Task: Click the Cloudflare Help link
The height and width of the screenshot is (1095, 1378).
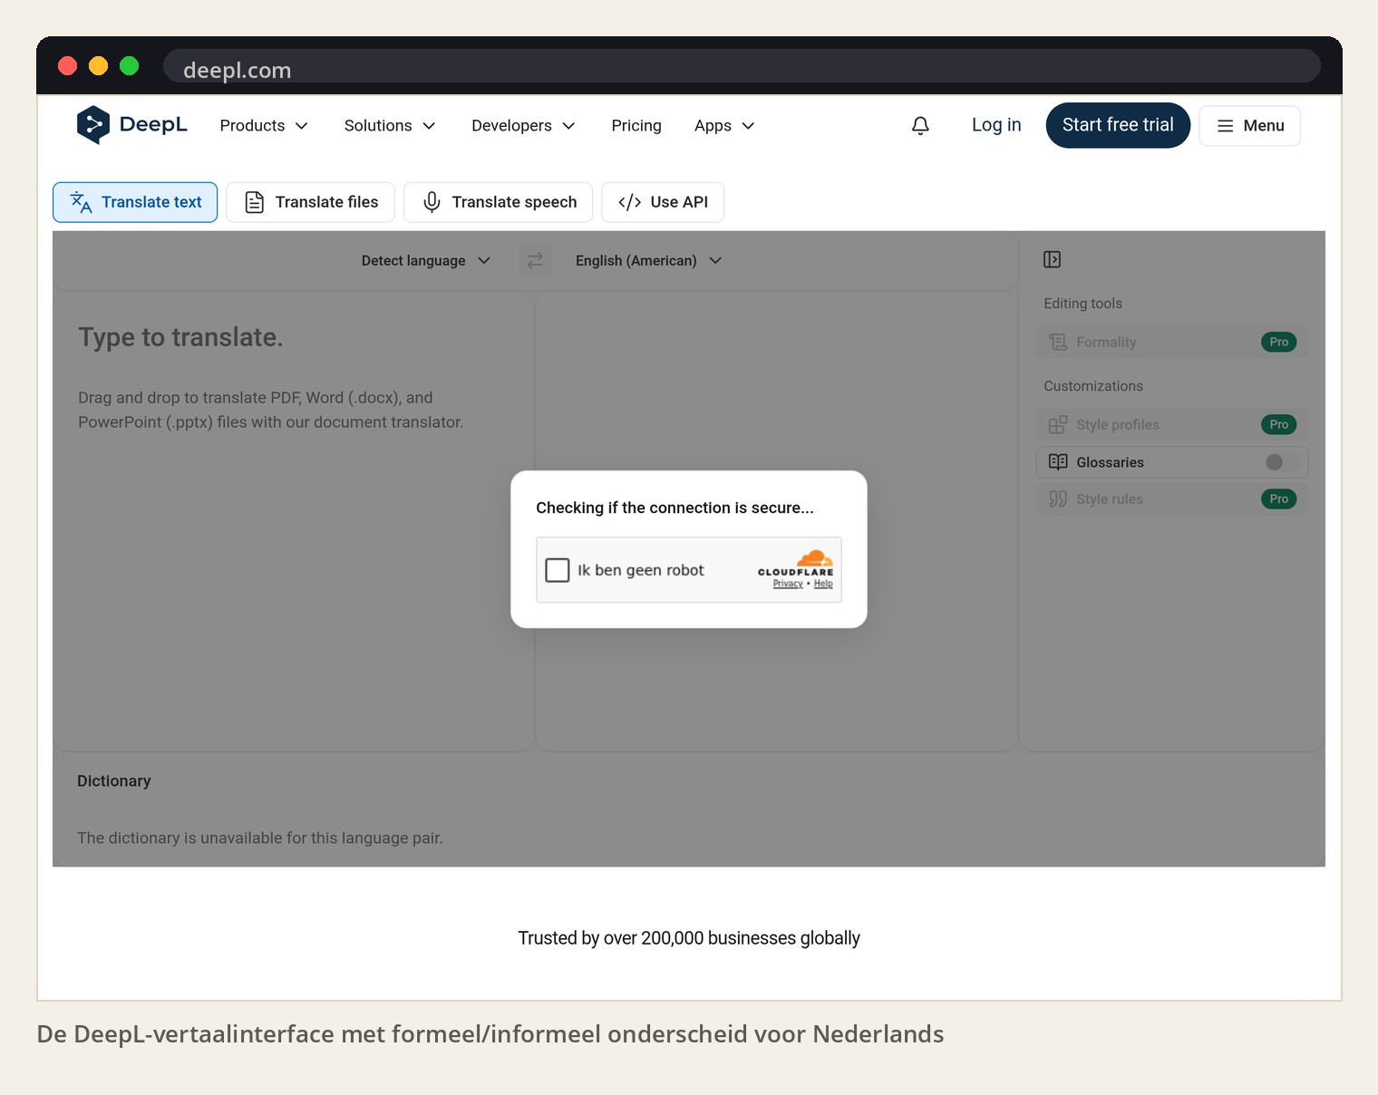Action: point(823,584)
